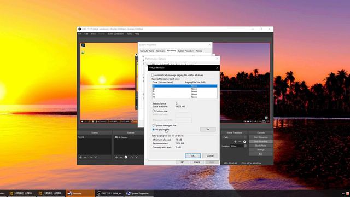Open source properties gear icon
This screenshot has width=350, height=197.
coord(126,157)
